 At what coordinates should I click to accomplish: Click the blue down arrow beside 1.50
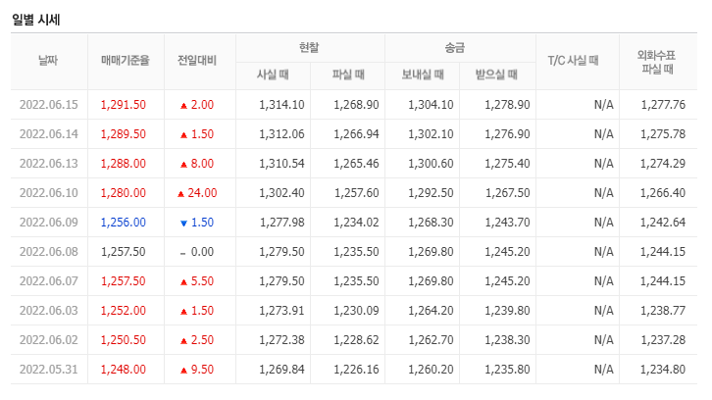182,223
